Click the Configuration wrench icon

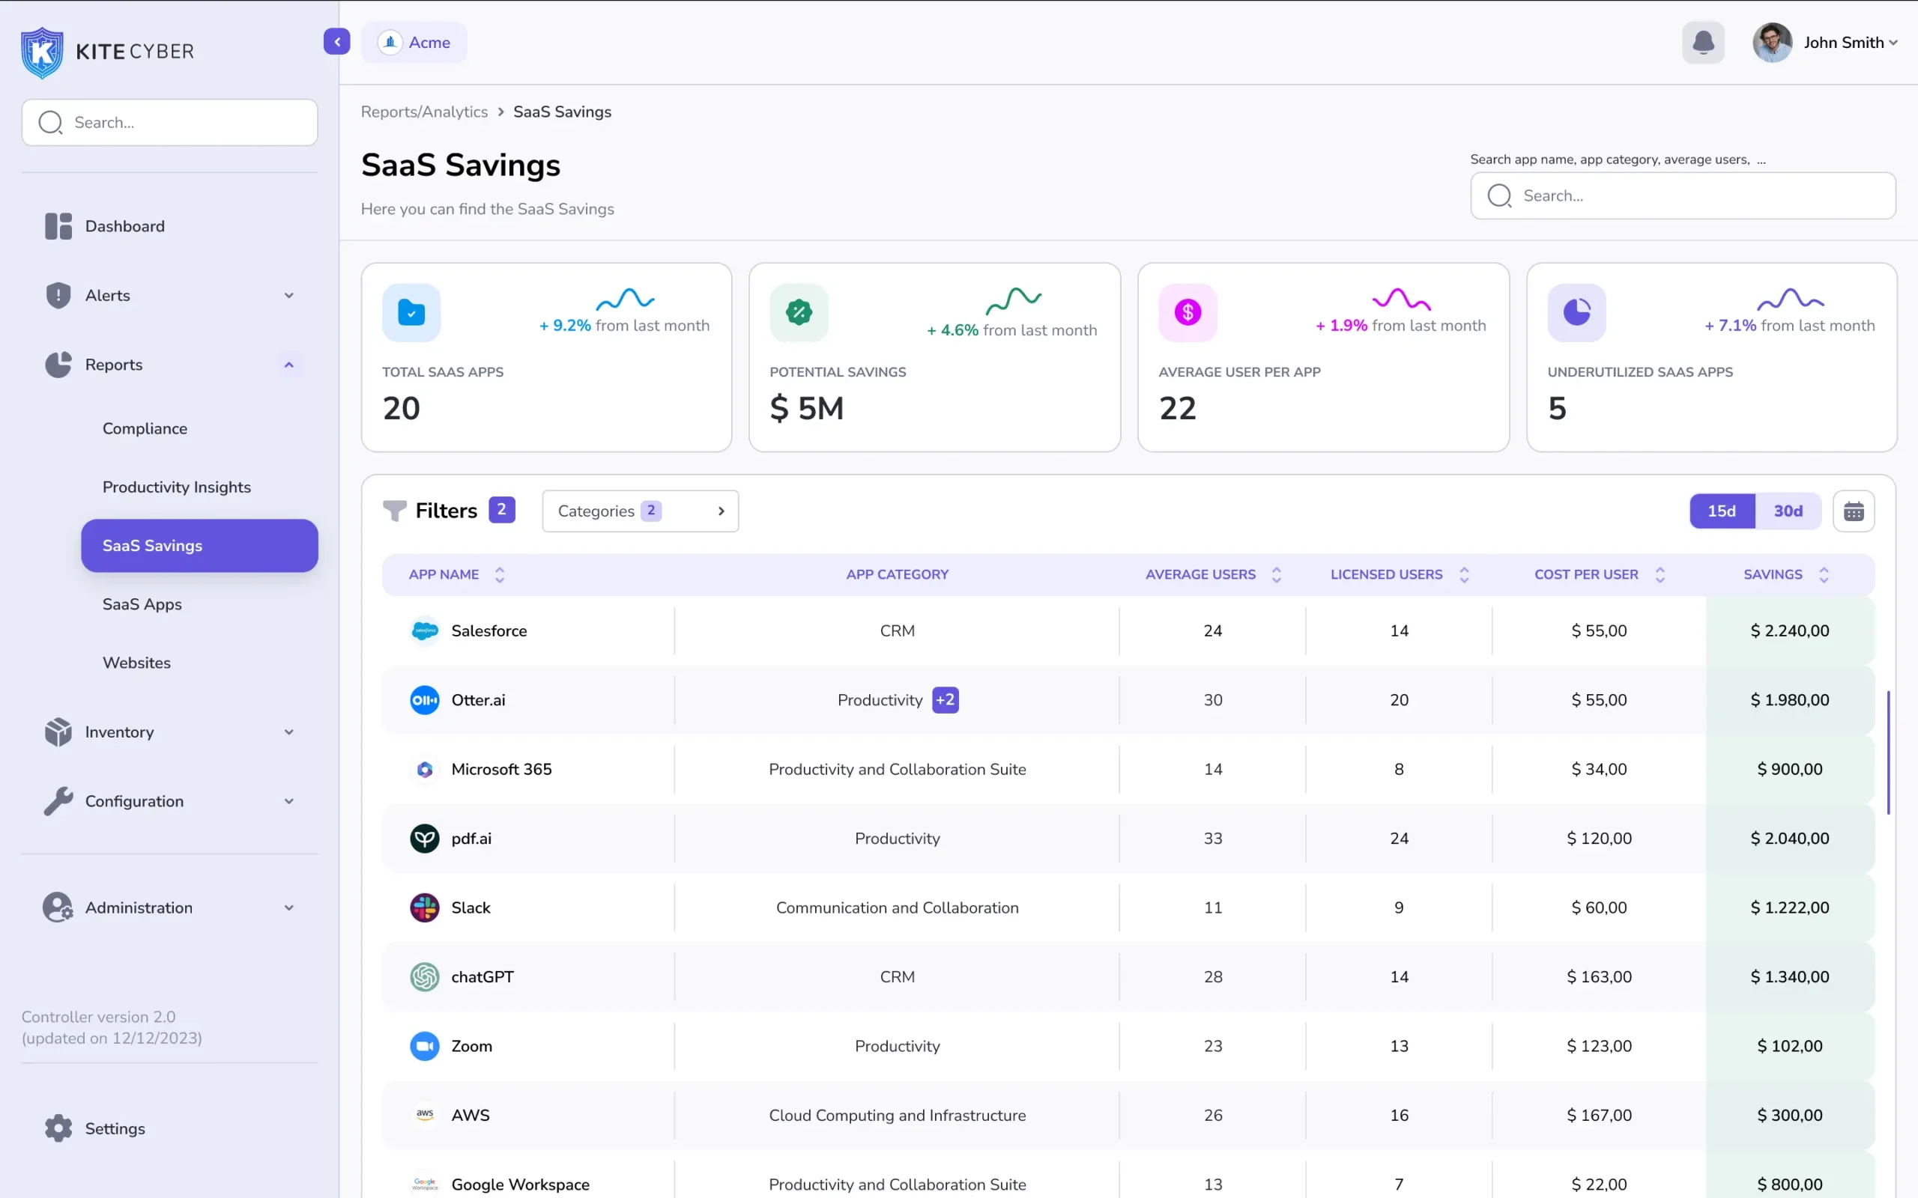58,801
